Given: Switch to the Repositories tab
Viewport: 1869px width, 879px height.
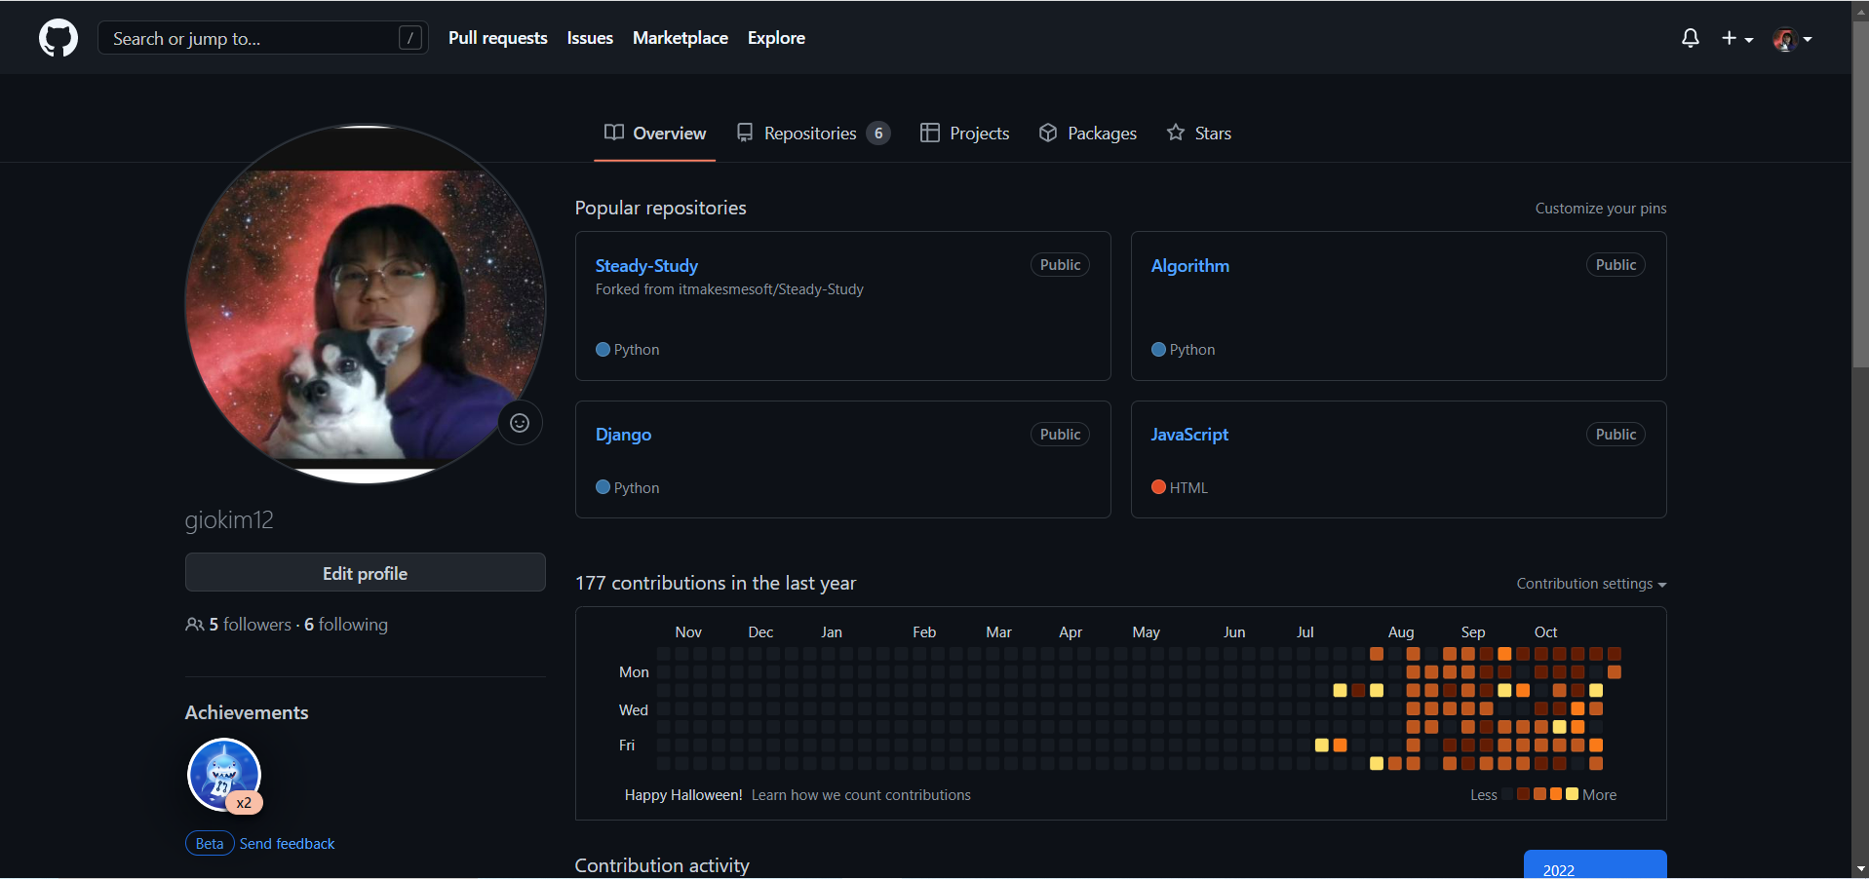Looking at the screenshot, I should click(813, 134).
